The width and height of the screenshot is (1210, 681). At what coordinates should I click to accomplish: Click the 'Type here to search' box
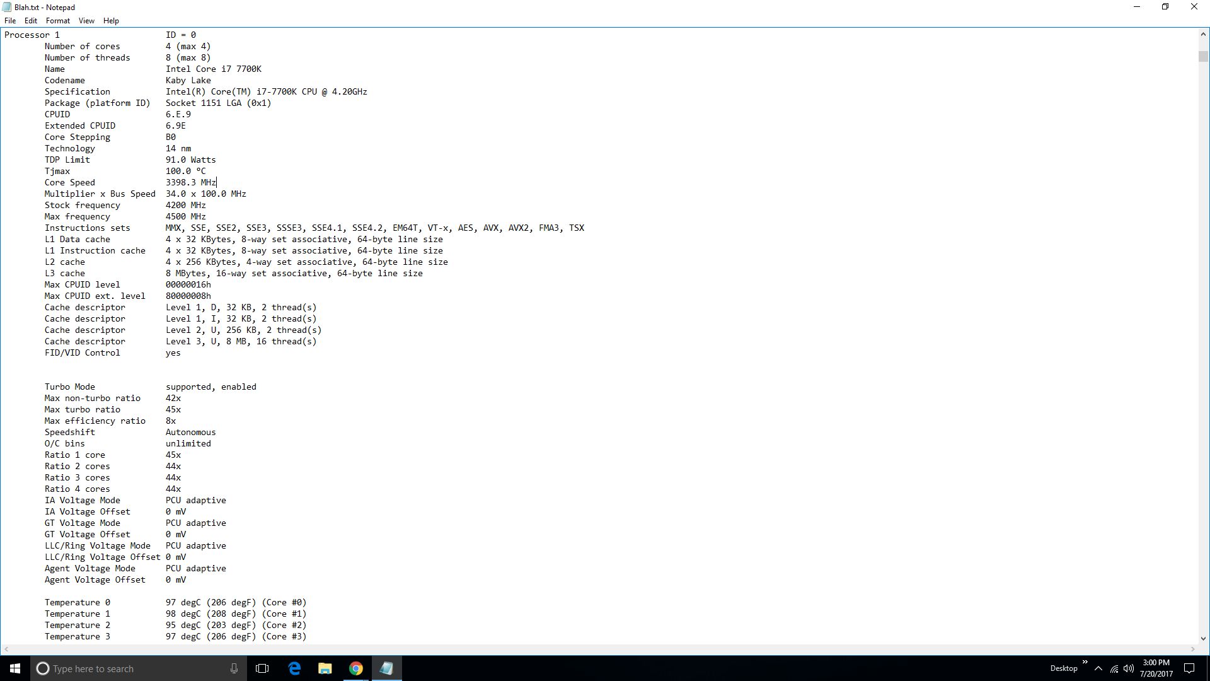pos(140,668)
